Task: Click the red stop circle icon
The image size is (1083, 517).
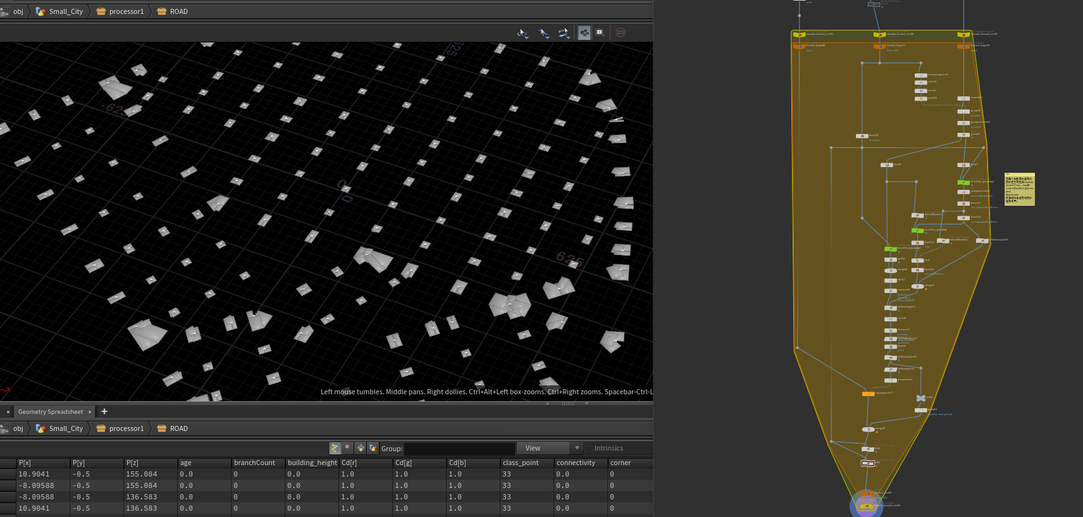Action: [x=621, y=32]
